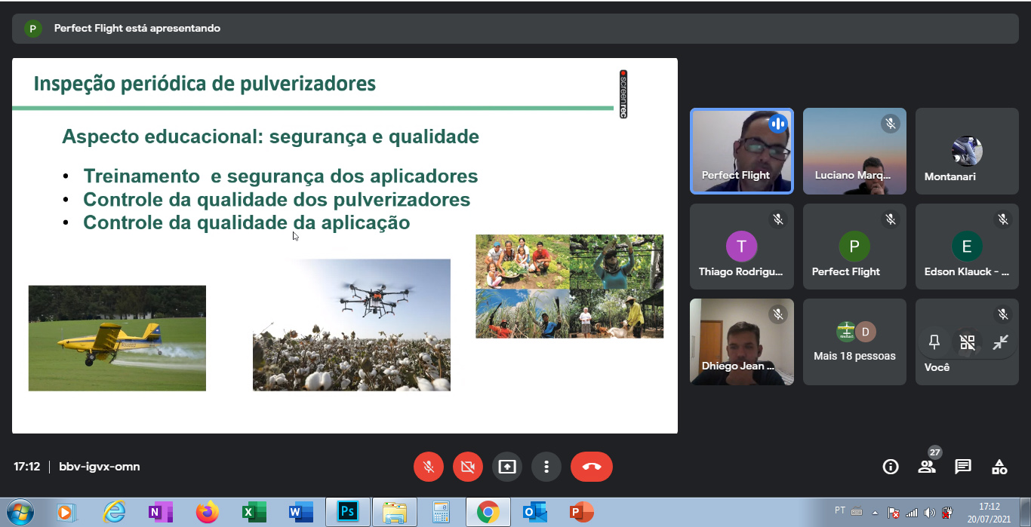1031x527 pixels.
Task: Hang up with the red end call button
Action: click(592, 467)
